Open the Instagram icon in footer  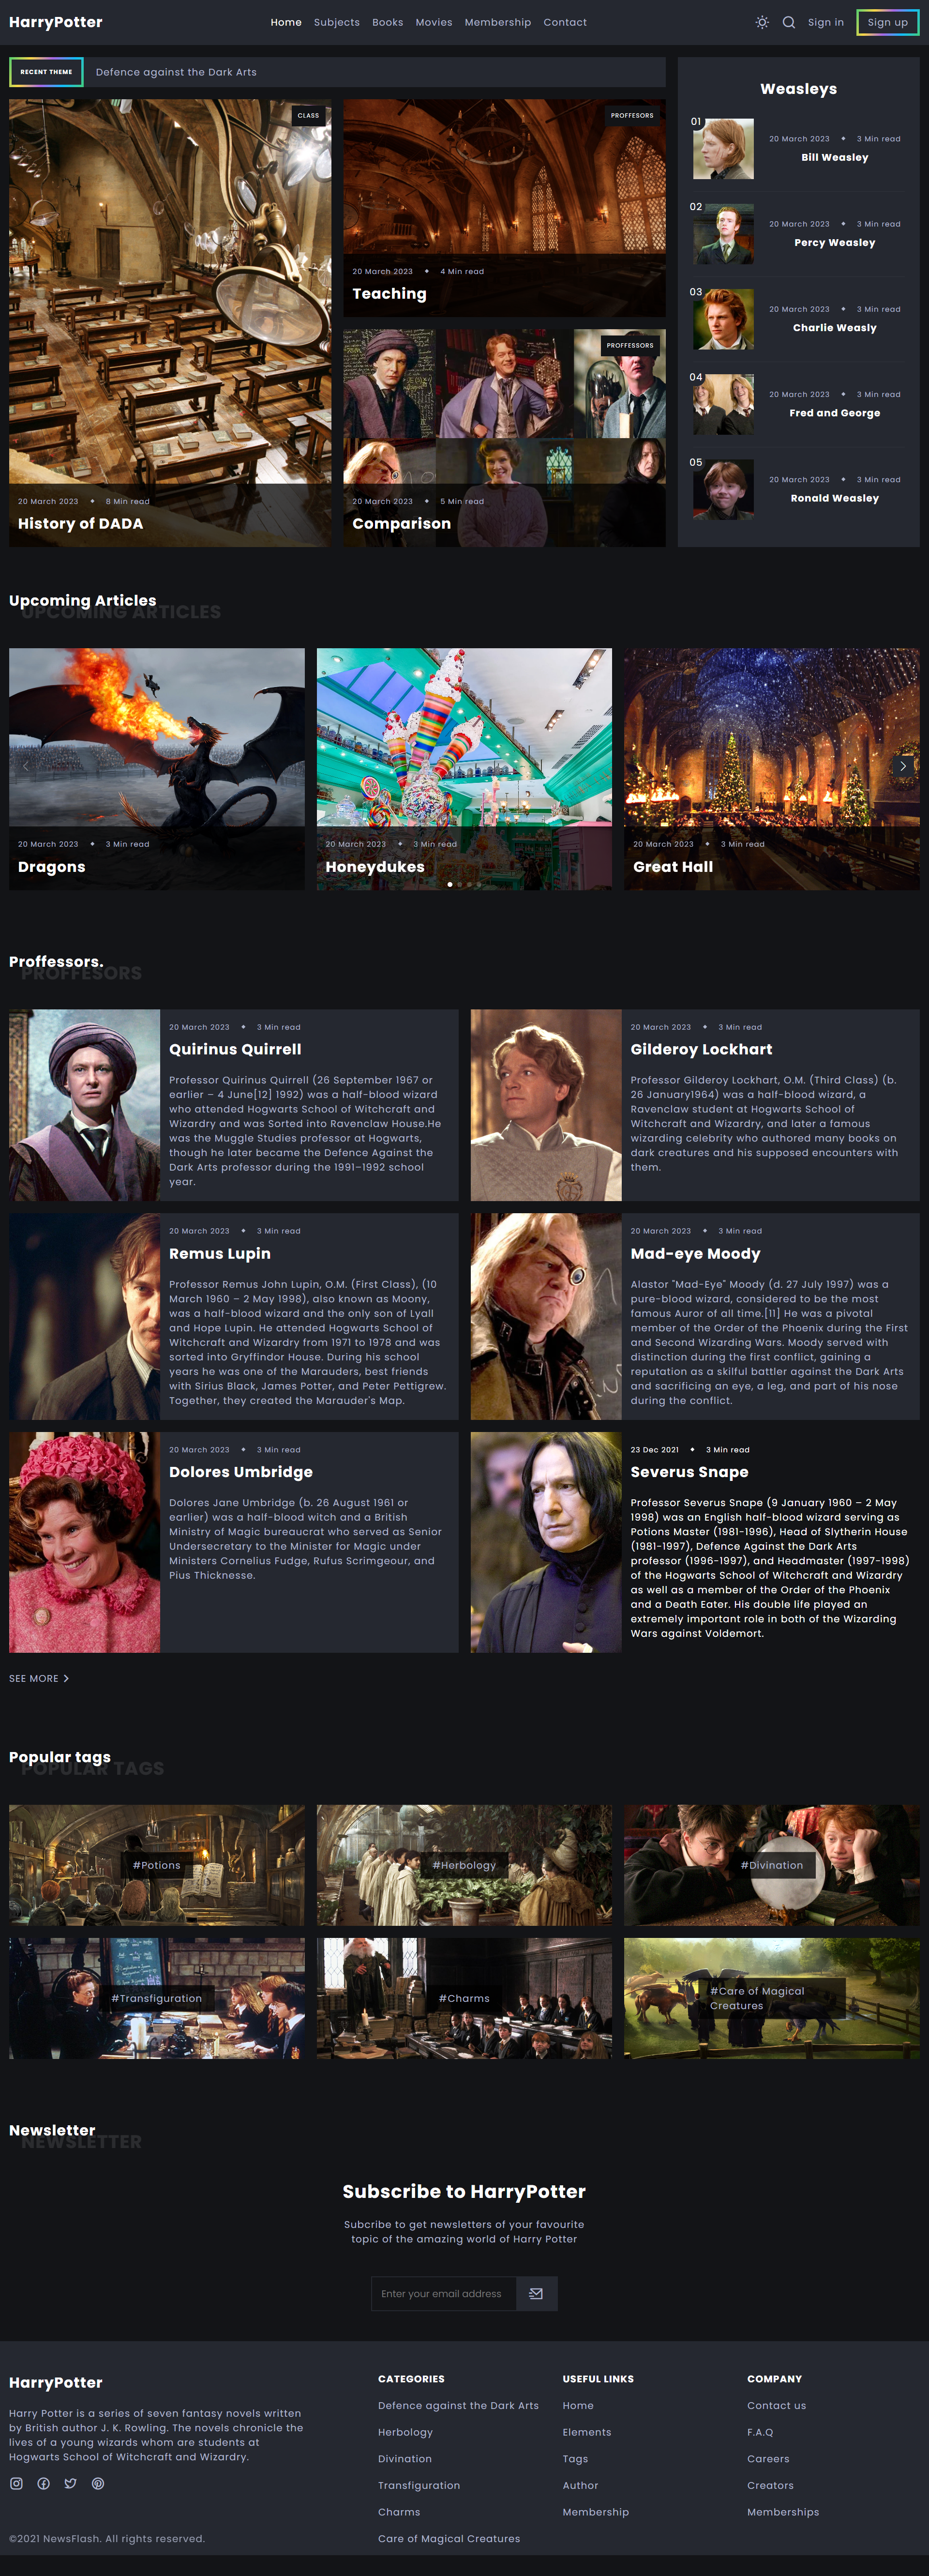click(16, 2483)
